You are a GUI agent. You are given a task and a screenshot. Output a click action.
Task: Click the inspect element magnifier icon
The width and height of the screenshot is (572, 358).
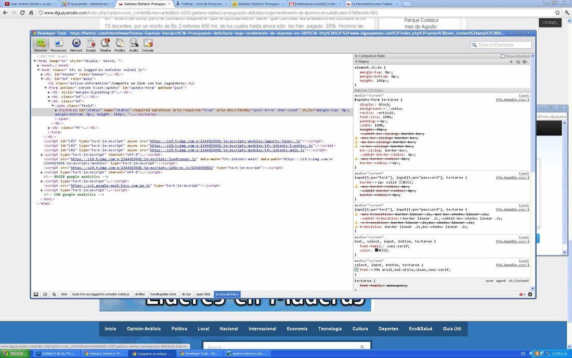(x=54, y=294)
